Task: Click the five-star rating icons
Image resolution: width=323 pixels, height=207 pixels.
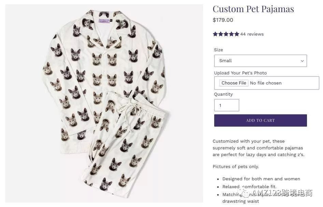Action: point(226,34)
